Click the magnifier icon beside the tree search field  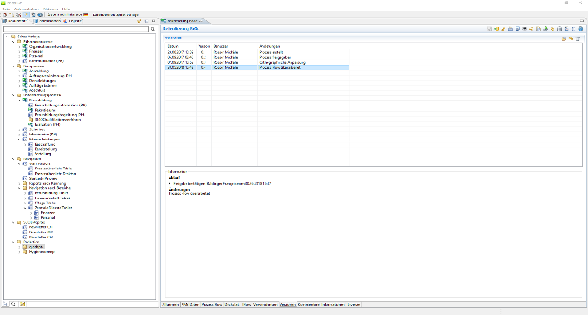pos(153,29)
